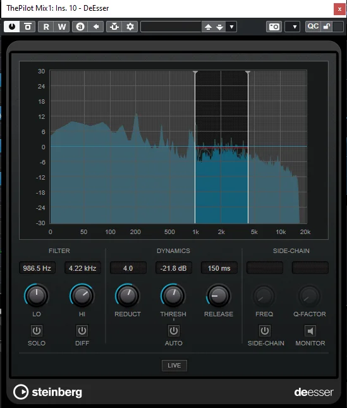The height and width of the screenshot is (408, 347).
Task: Enable Read automation (R)
Action: [x=46, y=27]
